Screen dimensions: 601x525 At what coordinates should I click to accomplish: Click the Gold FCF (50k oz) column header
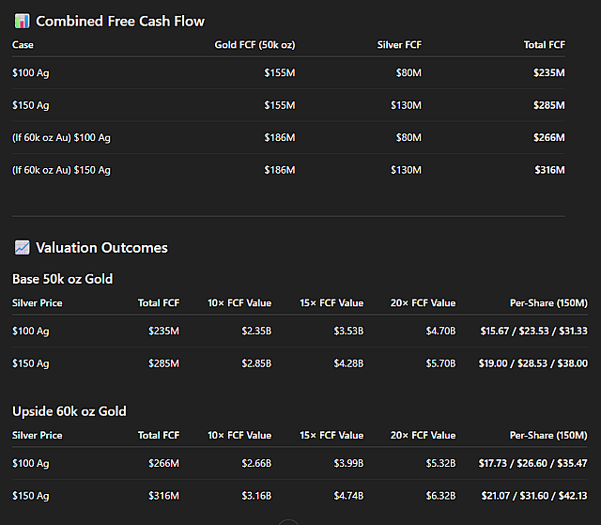(254, 45)
